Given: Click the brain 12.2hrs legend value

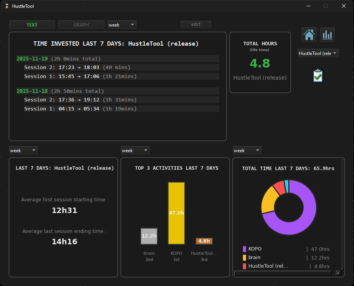Looking at the screenshot, I should coord(320,258).
